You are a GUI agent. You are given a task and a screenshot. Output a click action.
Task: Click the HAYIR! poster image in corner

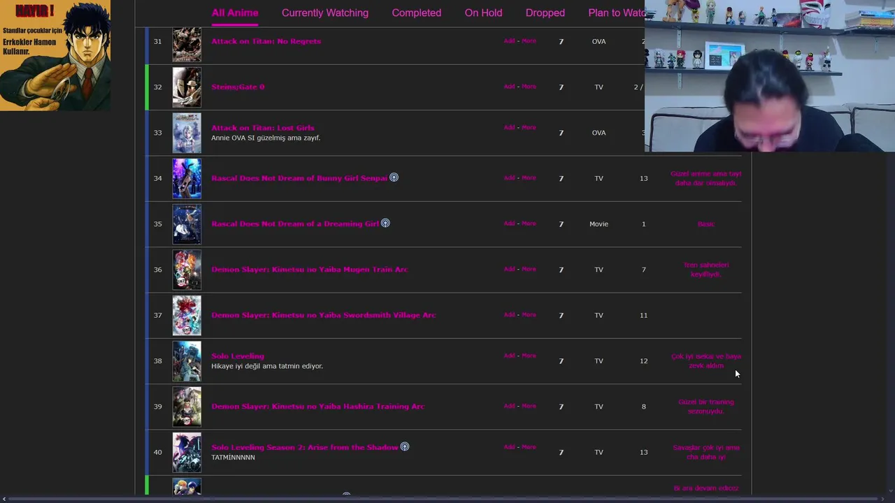pyautogui.click(x=55, y=55)
